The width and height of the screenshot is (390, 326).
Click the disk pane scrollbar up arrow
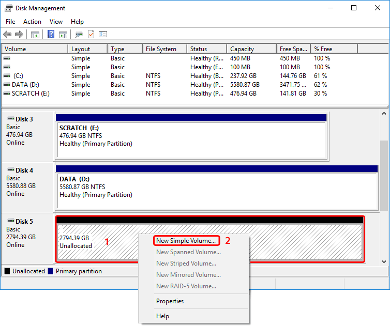pos(384,114)
